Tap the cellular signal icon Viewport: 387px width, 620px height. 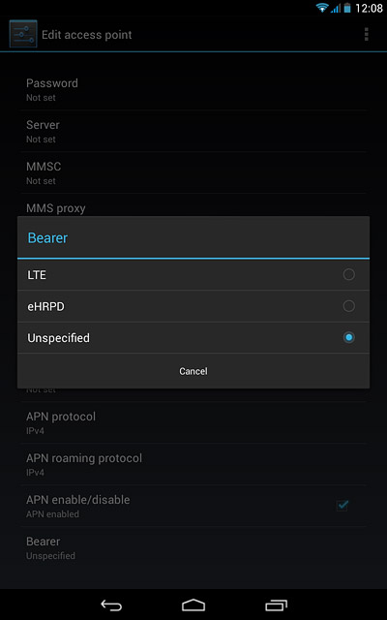point(336,8)
